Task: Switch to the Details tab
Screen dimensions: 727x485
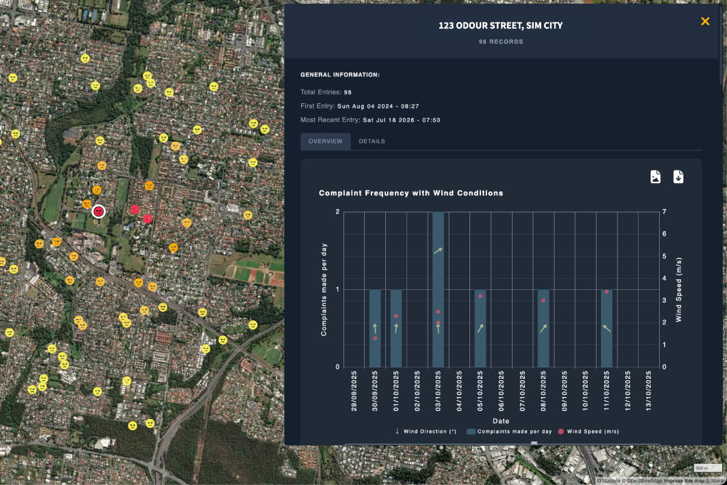Action: (371, 141)
